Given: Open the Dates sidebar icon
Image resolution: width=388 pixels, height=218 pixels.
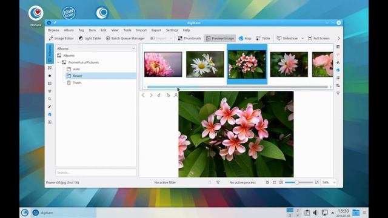Looking at the screenshot, I should coord(50,84).
